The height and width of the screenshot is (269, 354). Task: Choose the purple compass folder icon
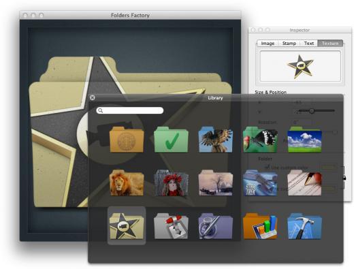pos(215,226)
